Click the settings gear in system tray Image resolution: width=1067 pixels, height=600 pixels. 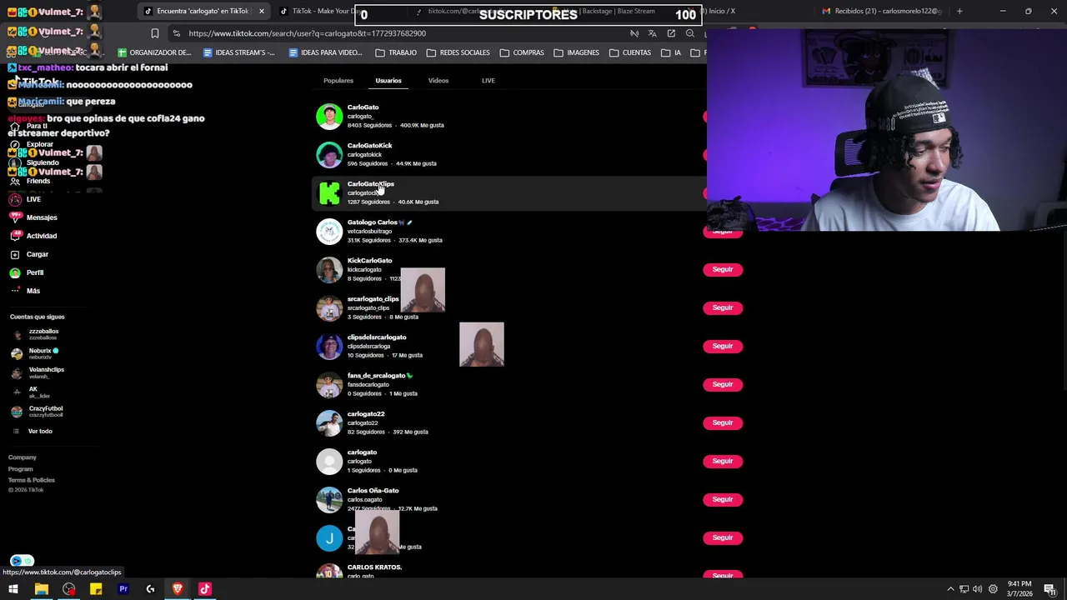click(x=992, y=589)
